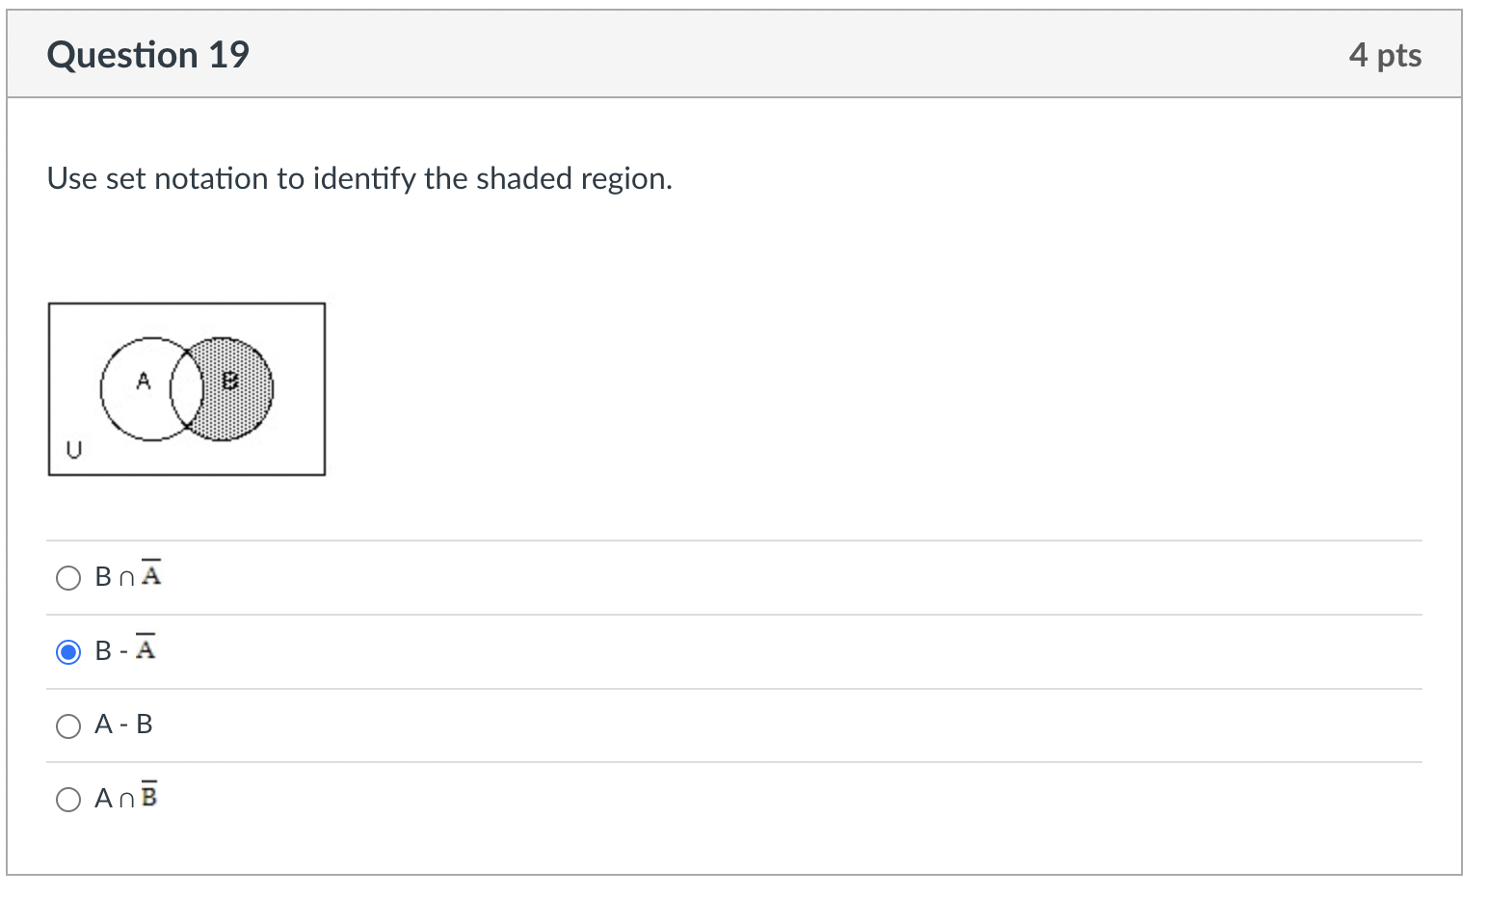Image resolution: width=1488 pixels, height=923 pixels.
Task: Click the 'A ∩ B-bar' answer label text
Action: point(126,796)
